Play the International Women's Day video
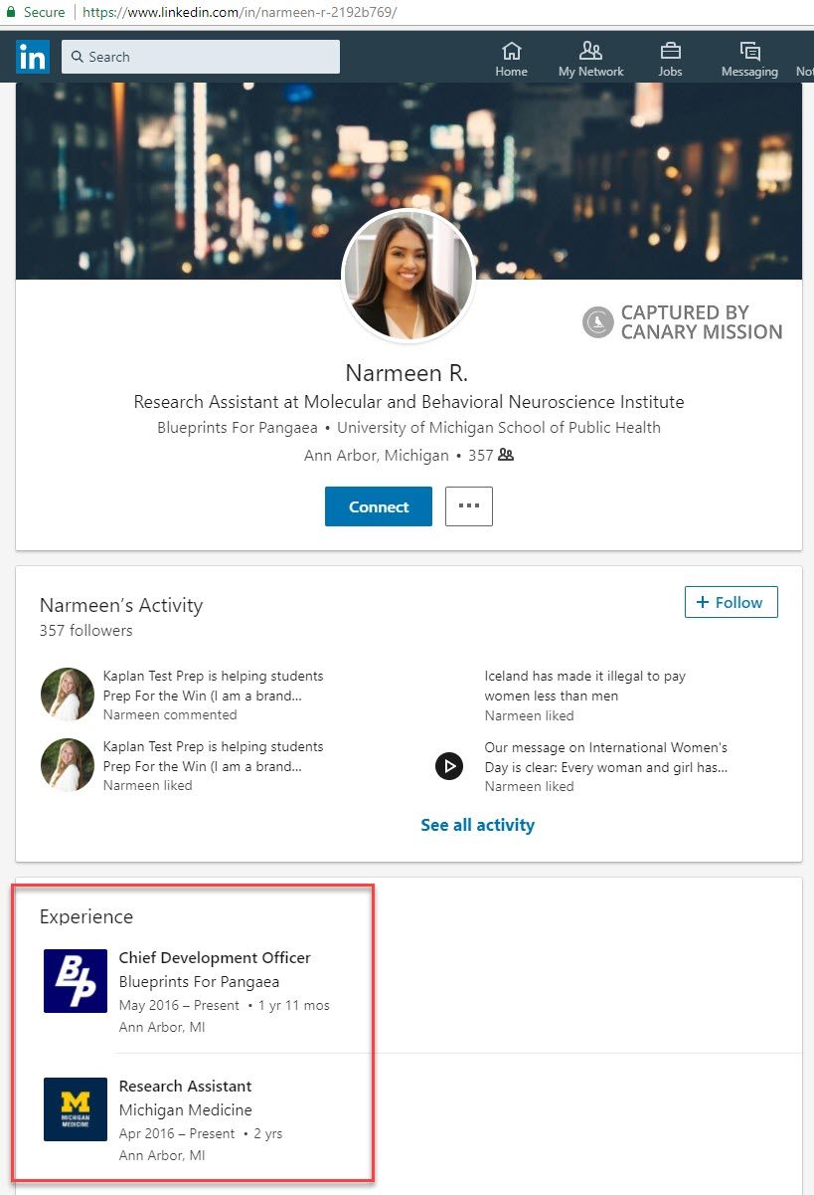This screenshot has width=814, height=1195. coord(449,766)
